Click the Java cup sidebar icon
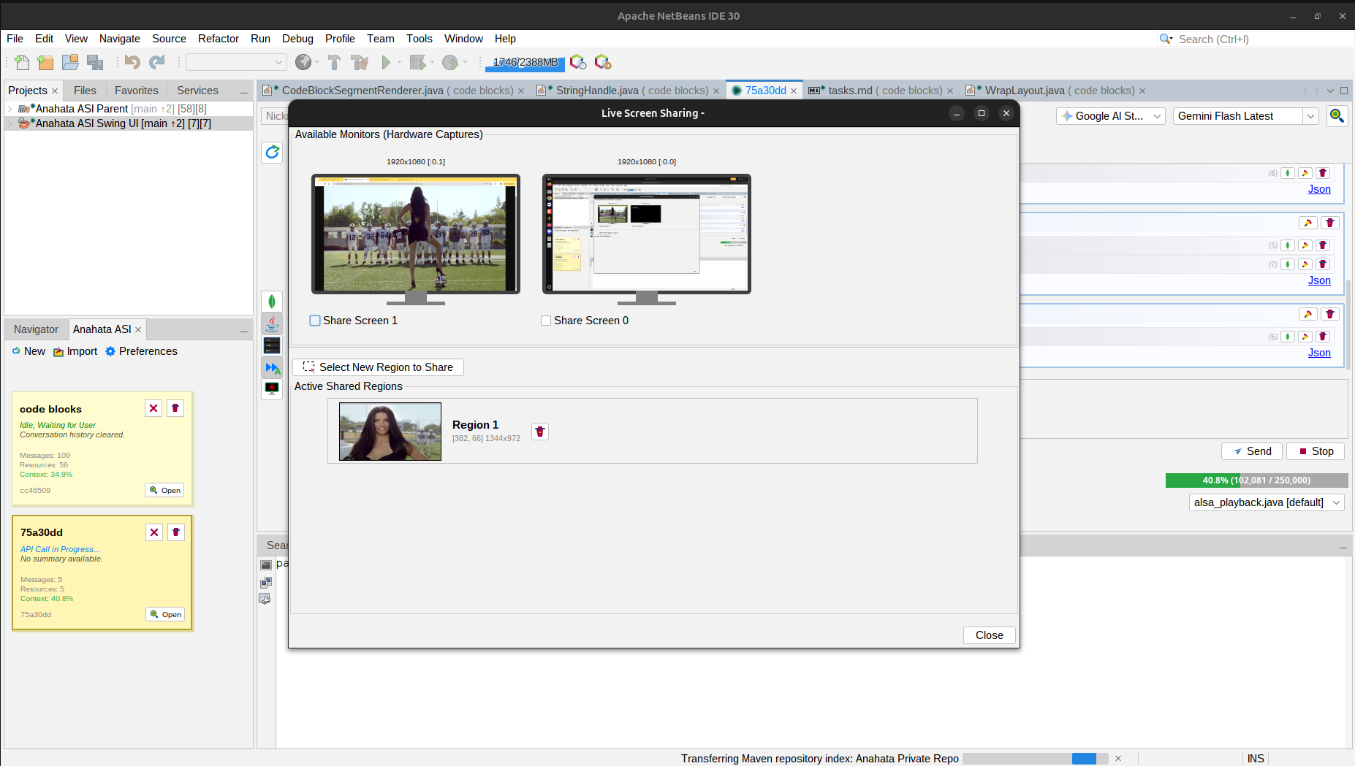 point(272,323)
